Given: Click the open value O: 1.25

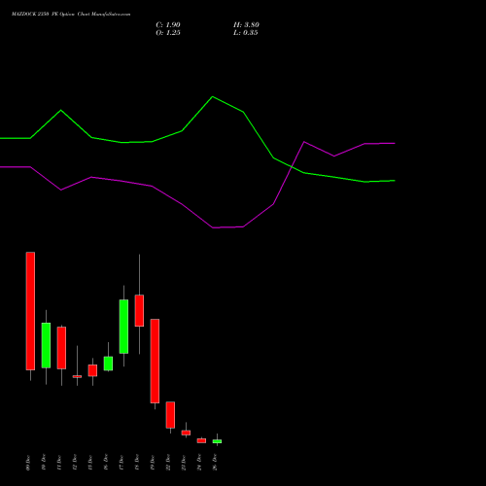Looking at the screenshot, I should point(168,33).
